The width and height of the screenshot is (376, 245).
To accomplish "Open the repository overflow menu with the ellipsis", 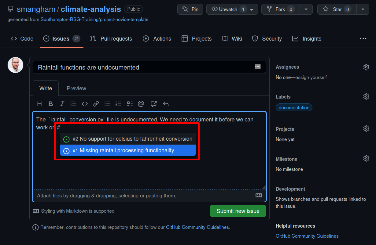I will click(363, 38).
